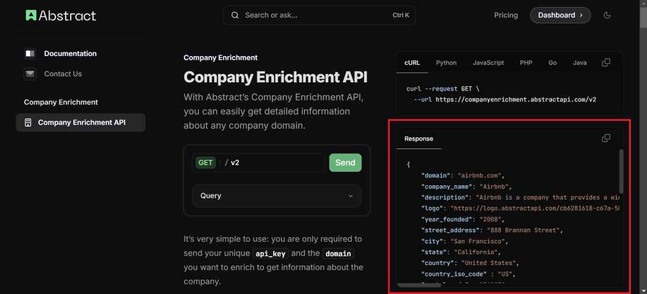Select the Response tab
647x294 pixels.
[419, 138]
